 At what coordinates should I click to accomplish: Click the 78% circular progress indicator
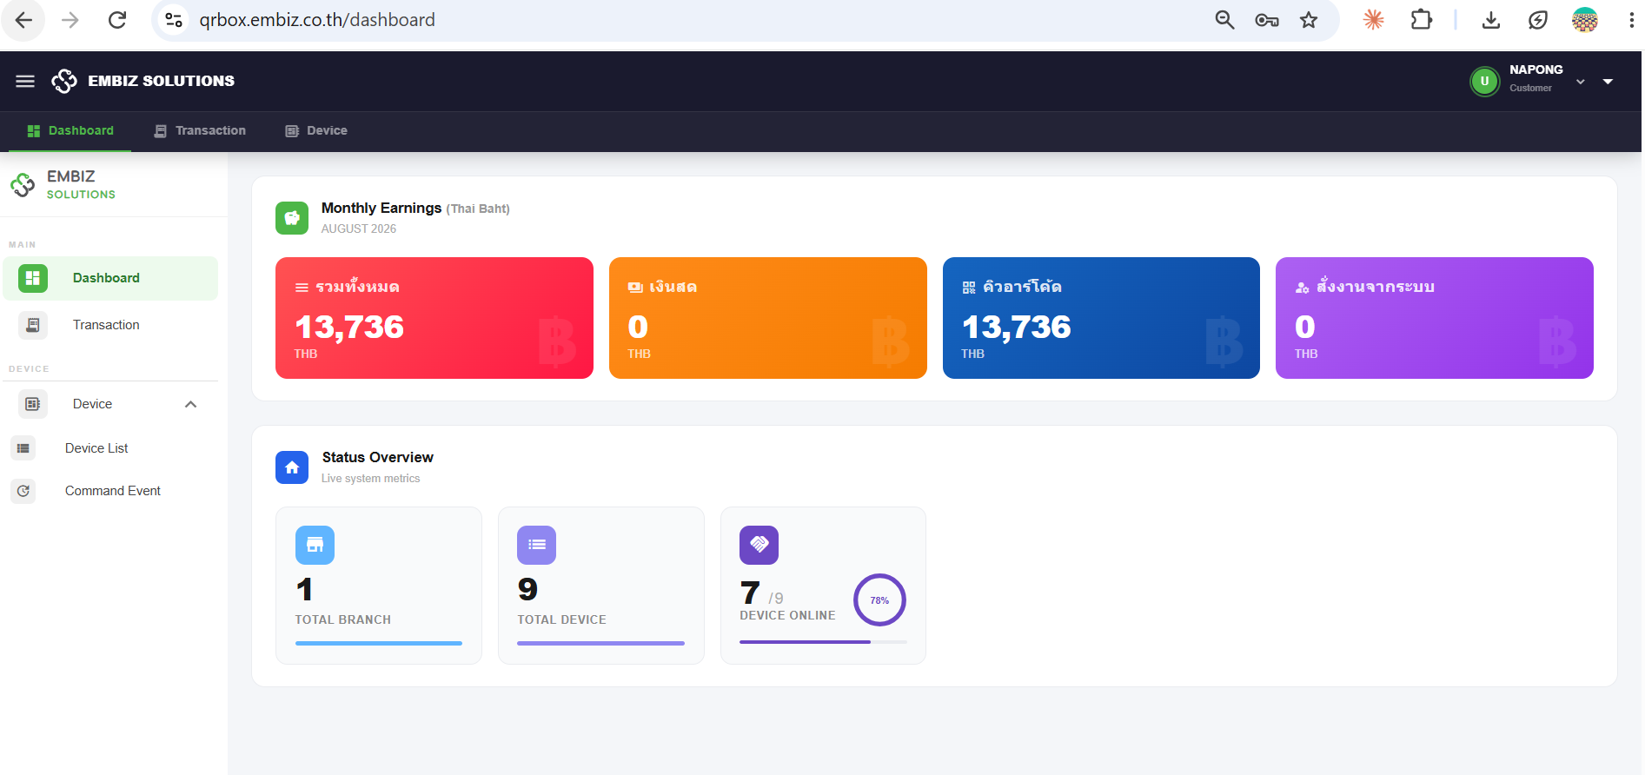click(879, 599)
